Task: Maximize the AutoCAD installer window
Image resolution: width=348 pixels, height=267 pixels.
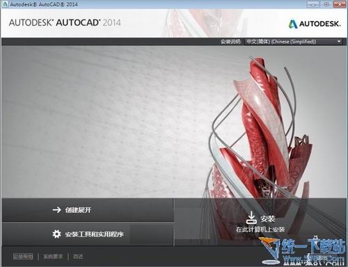Action: (326, 4)
